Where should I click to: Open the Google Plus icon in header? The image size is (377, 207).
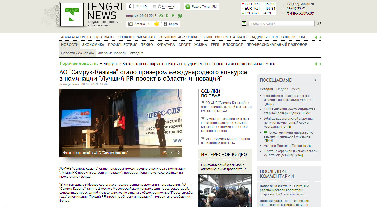pos(179,15)
